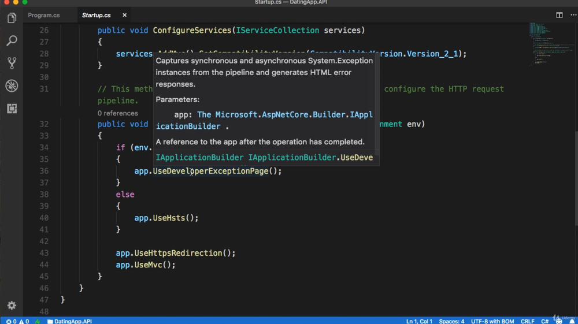Click the else keyword on line 38
Screen dimensions: 578x324
coord(125,195)
